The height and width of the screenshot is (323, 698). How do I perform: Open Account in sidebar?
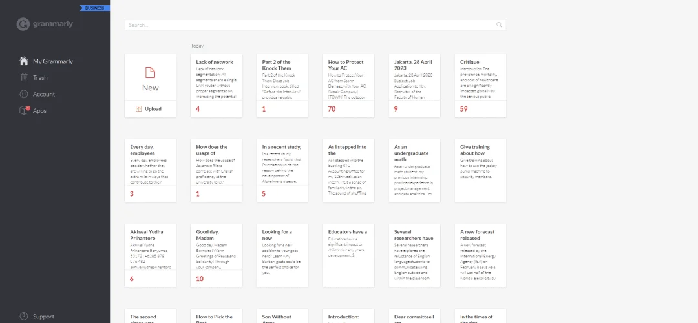click(44, 94)
